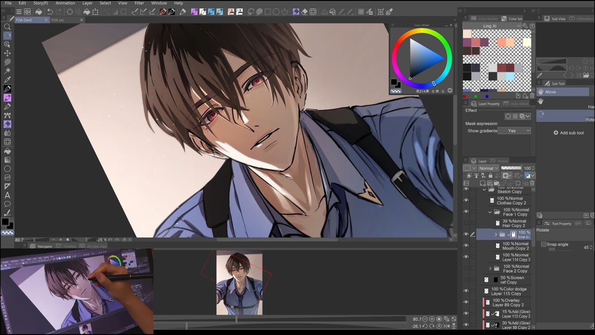Image resolution: width=595 pixels, height=335 pixels.
Task: Enable the Snap angle checkbox
Action: pos(544,244)
